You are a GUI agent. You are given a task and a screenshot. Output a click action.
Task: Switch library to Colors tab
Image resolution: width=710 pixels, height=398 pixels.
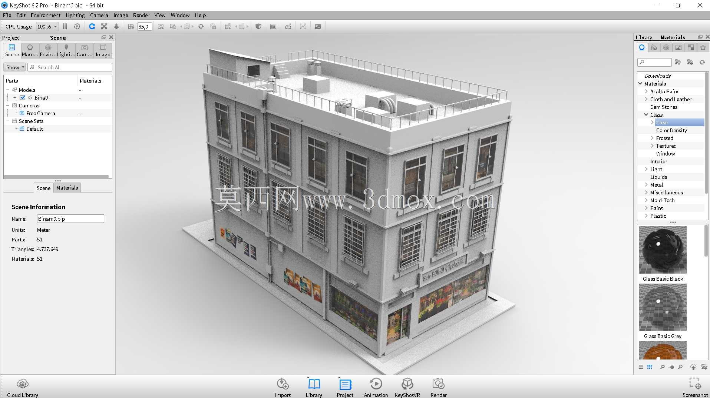click(x=654, y=47)
